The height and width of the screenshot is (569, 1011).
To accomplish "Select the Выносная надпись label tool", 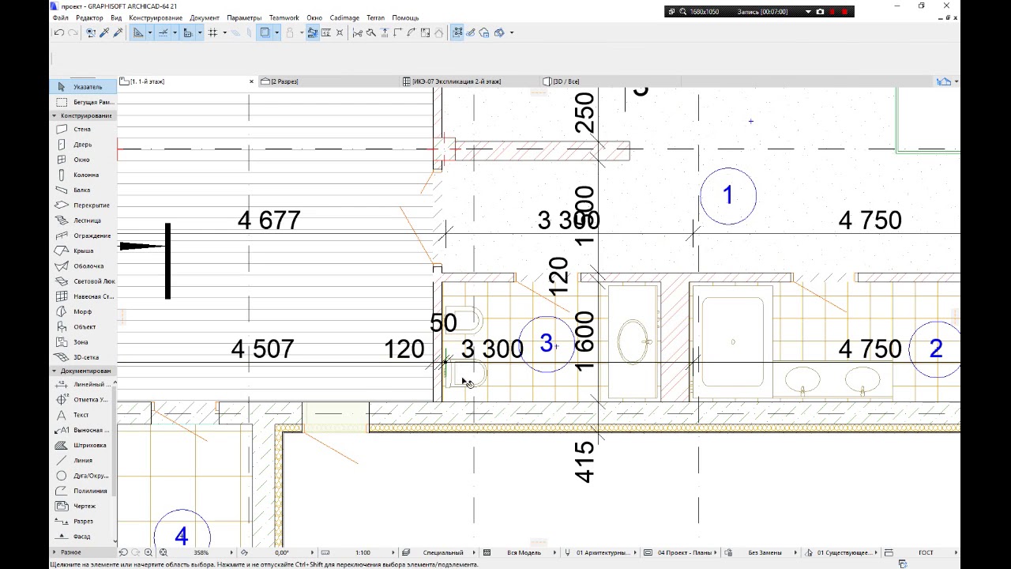I will pos(83,430).
